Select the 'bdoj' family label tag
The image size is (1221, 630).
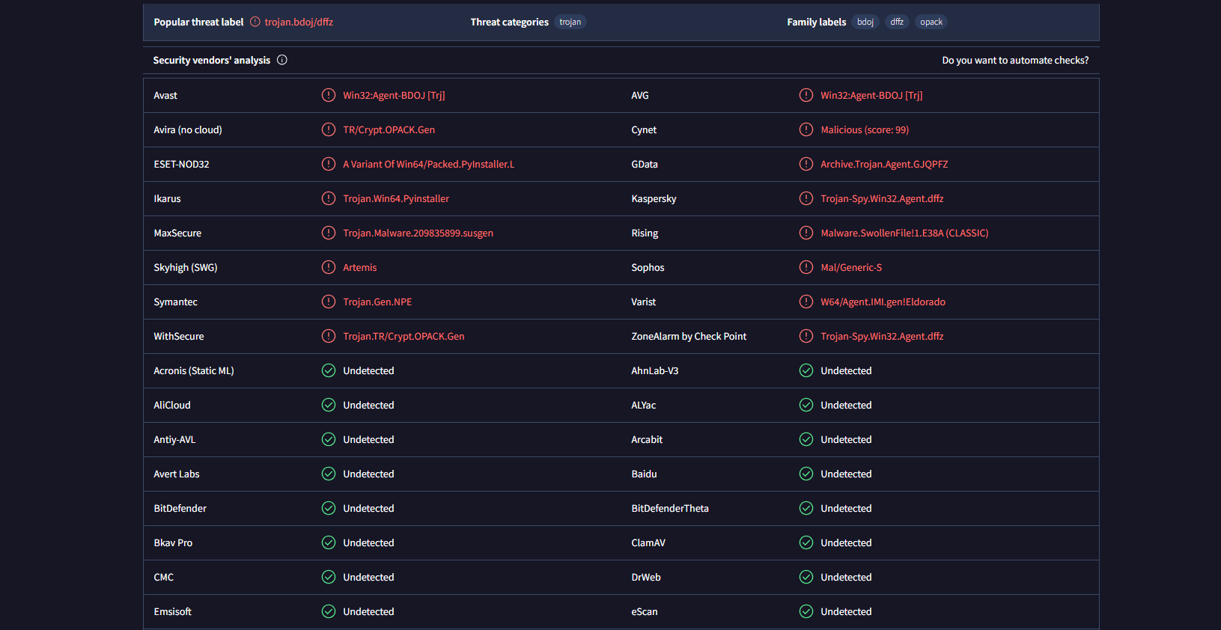click(x=865, y=22)
